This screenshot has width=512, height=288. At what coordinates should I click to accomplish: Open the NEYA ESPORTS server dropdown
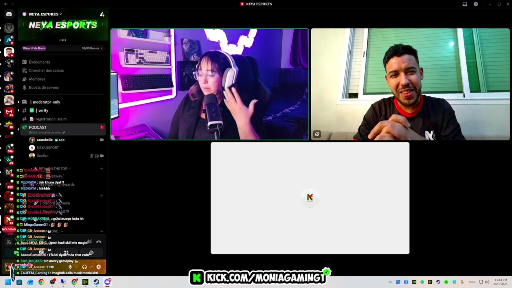click(45, 14)
